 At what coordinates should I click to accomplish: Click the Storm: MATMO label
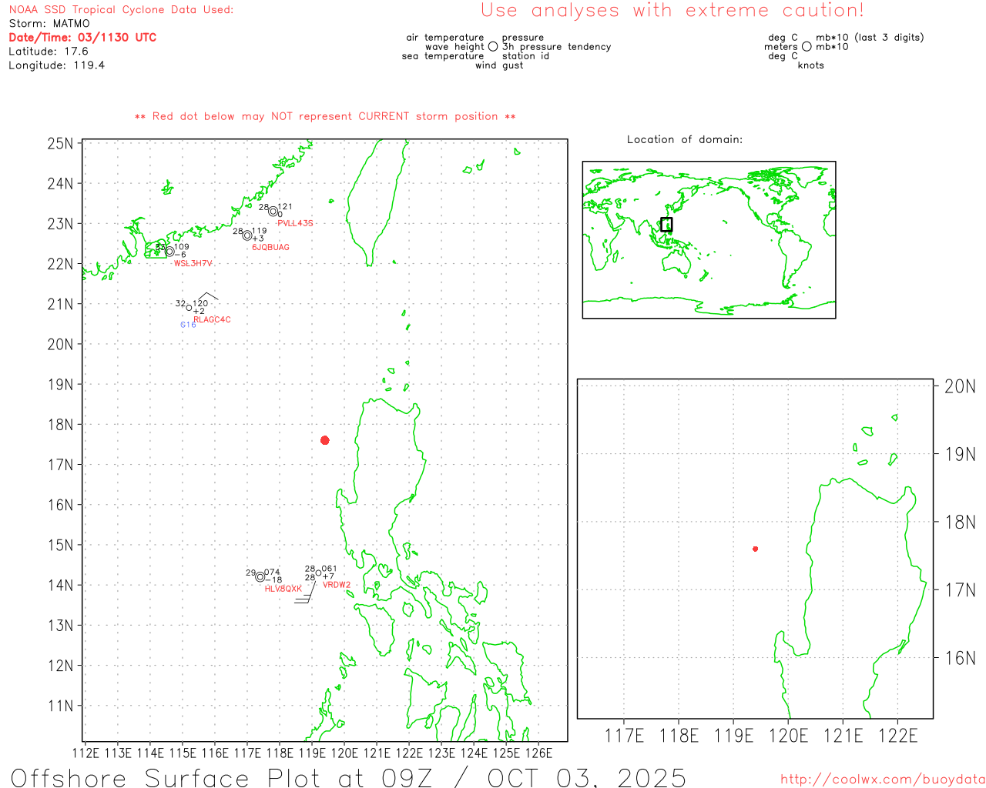(x=49, y=24)
